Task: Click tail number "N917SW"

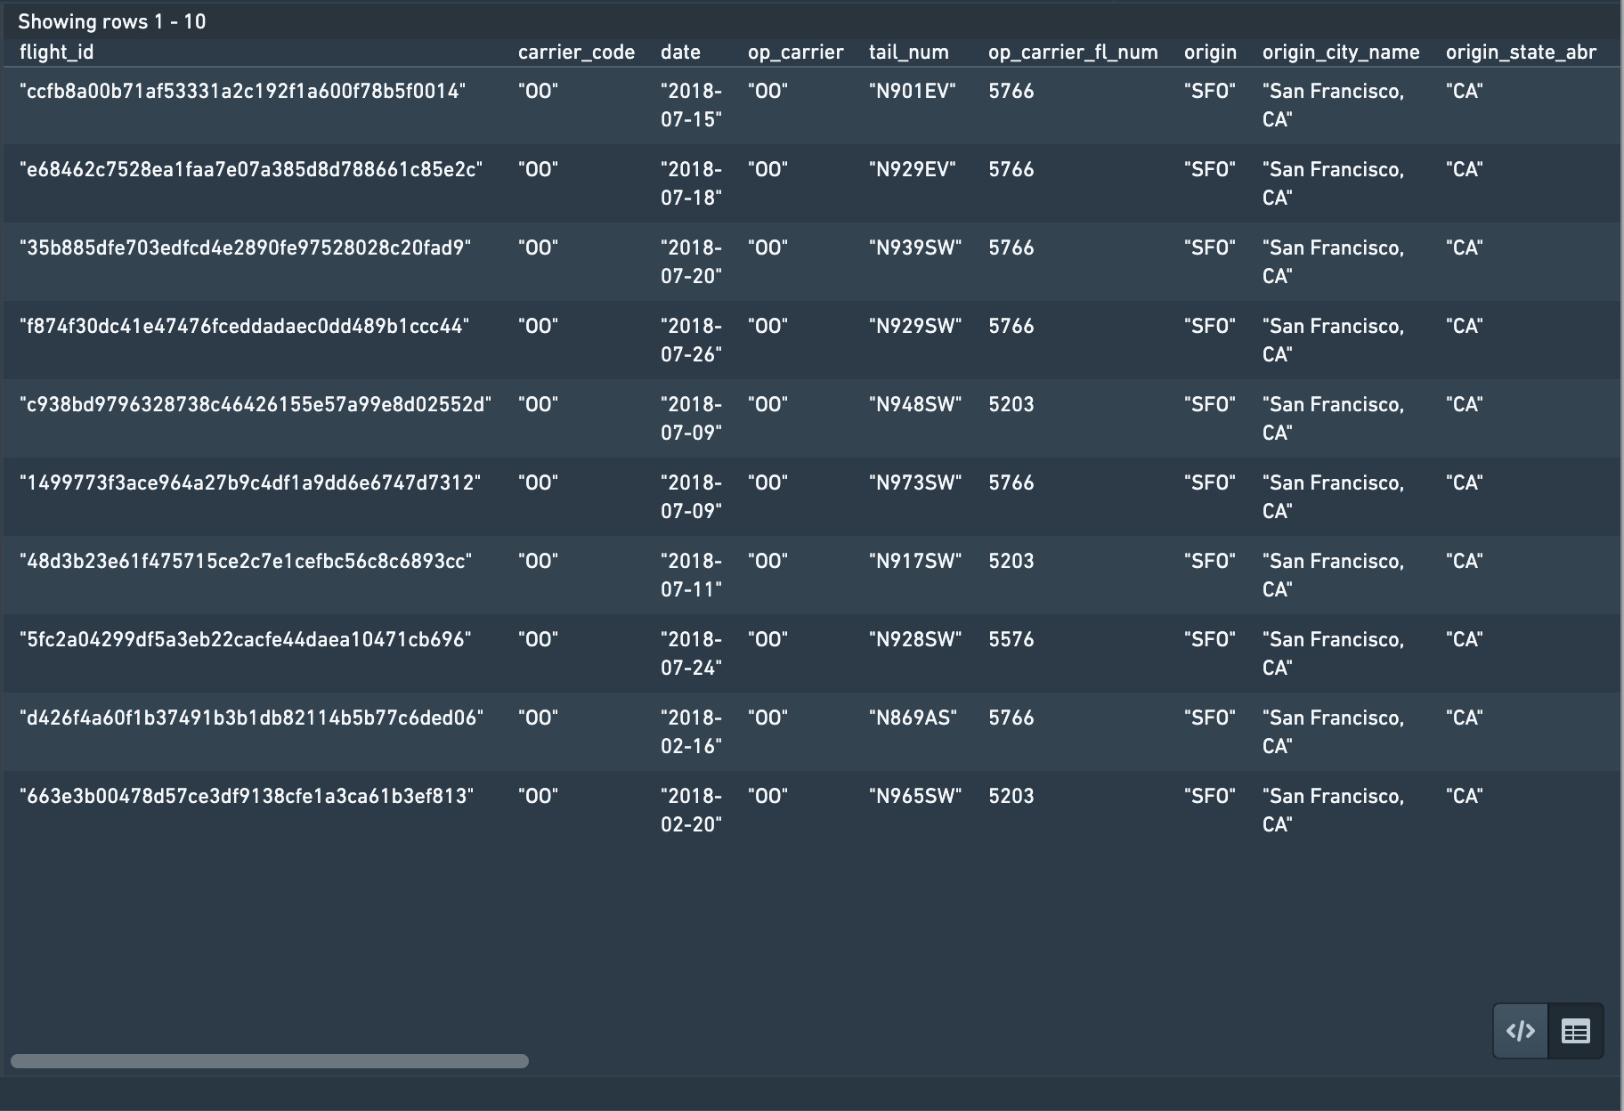Action: point(915,562)
